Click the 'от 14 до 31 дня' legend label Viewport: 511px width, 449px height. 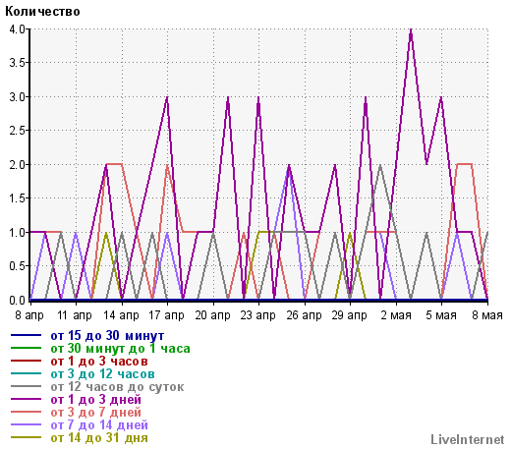(x=99, y=438)
